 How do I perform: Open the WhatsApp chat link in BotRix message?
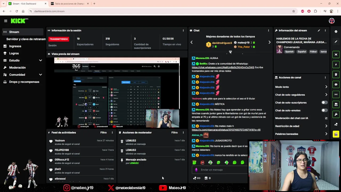(223, 67)
